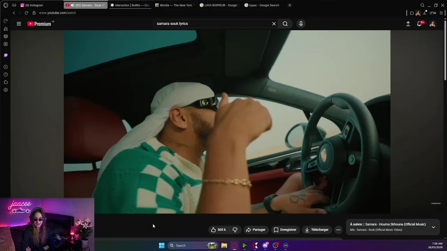Open Discord from the taskbar
This screenshot has height=251, width=447.
pos(265,245)
